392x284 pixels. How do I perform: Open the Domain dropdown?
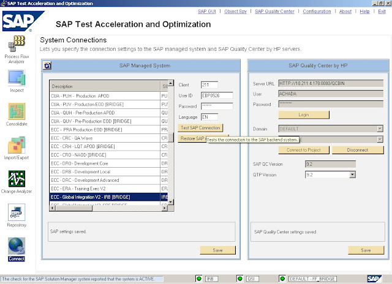tap(380, 129)
